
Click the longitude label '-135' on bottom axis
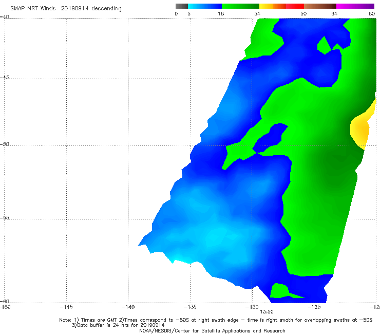coord(190,307)
